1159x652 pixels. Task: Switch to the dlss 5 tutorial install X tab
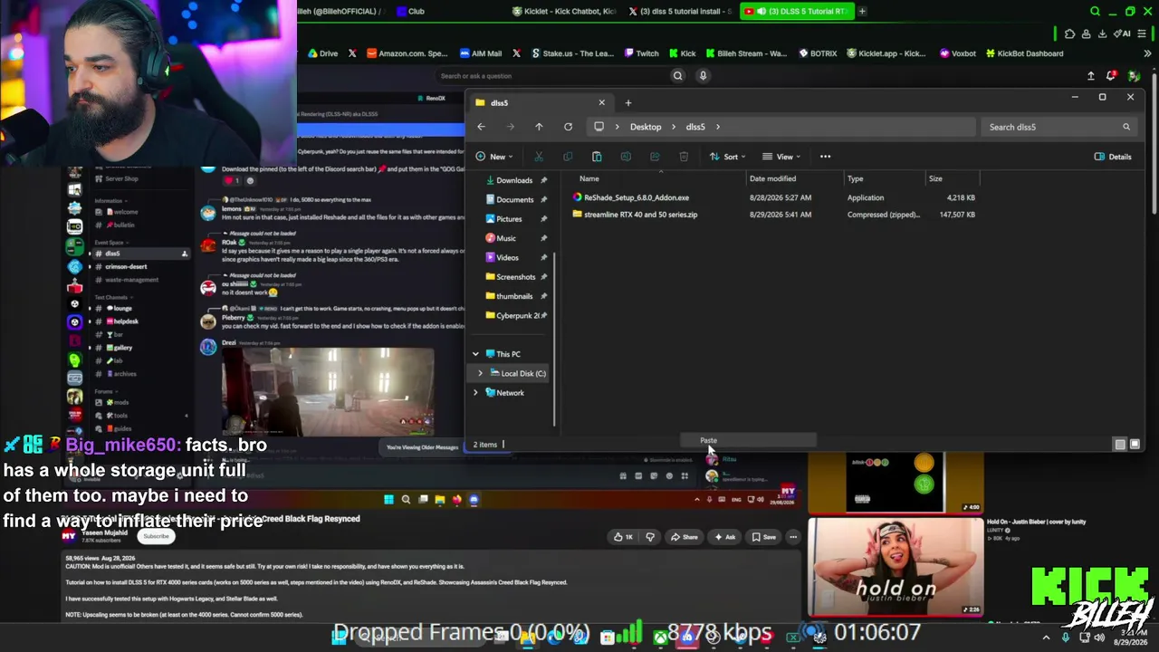(x=679, y=11)
